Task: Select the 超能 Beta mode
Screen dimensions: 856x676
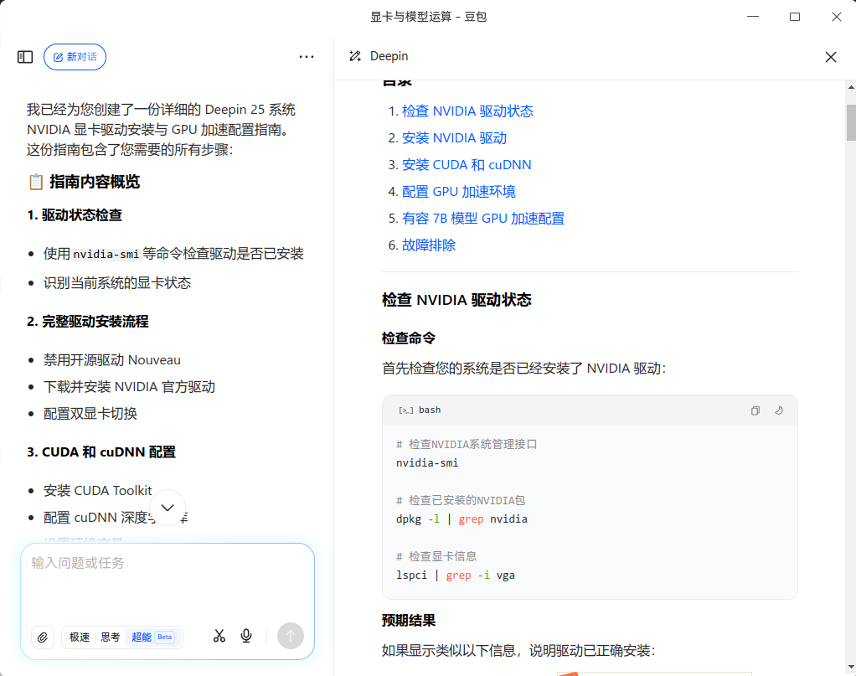Action: click(x=152, y=637)
